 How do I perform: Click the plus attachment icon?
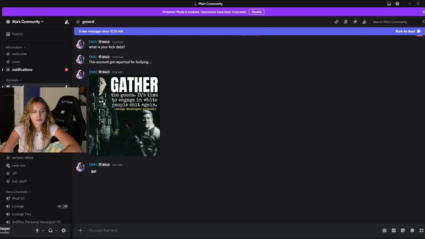click(x=80, y=230)
